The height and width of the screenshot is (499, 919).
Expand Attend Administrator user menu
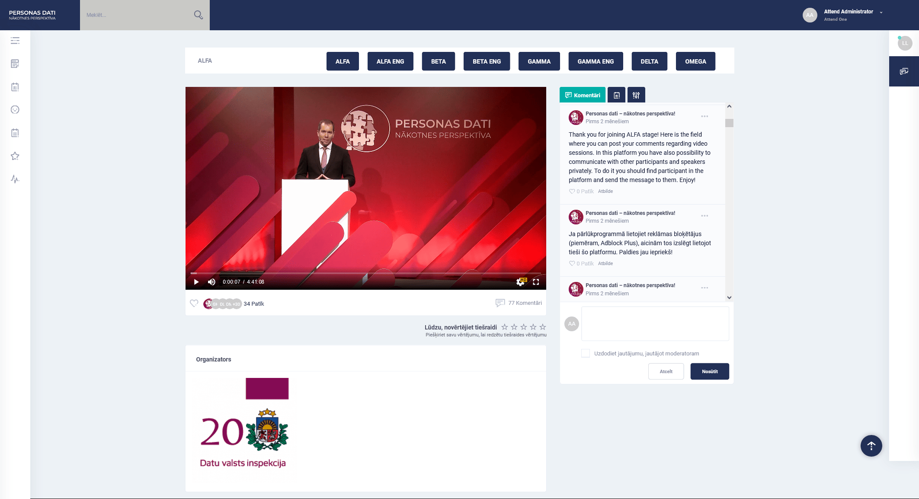(x=881, y=12)
